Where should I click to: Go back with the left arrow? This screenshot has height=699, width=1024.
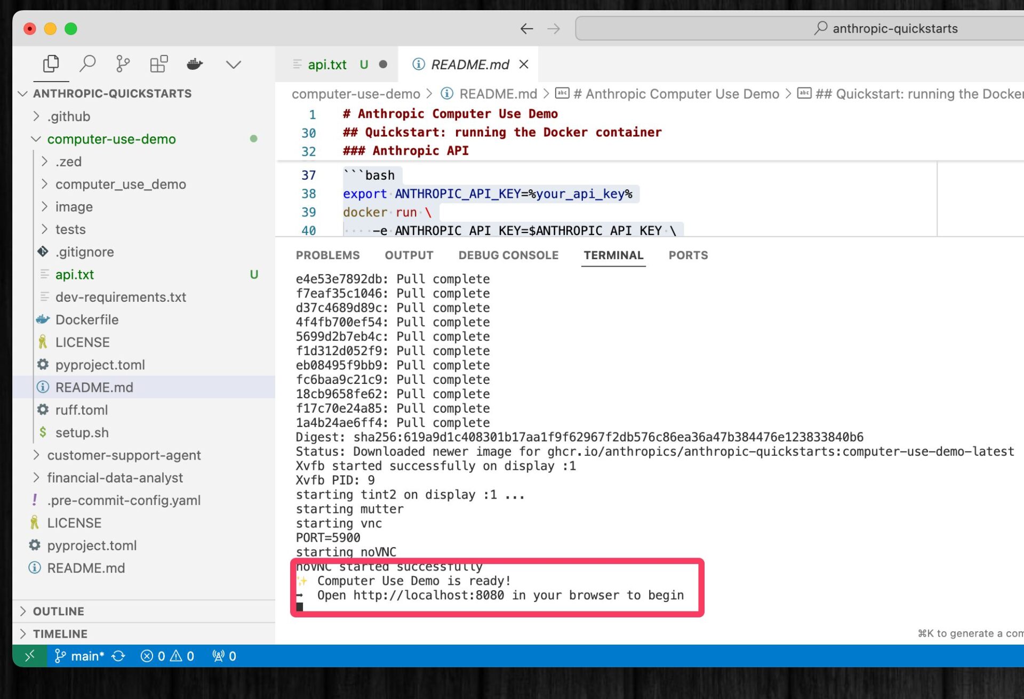[x=526, y=28]
